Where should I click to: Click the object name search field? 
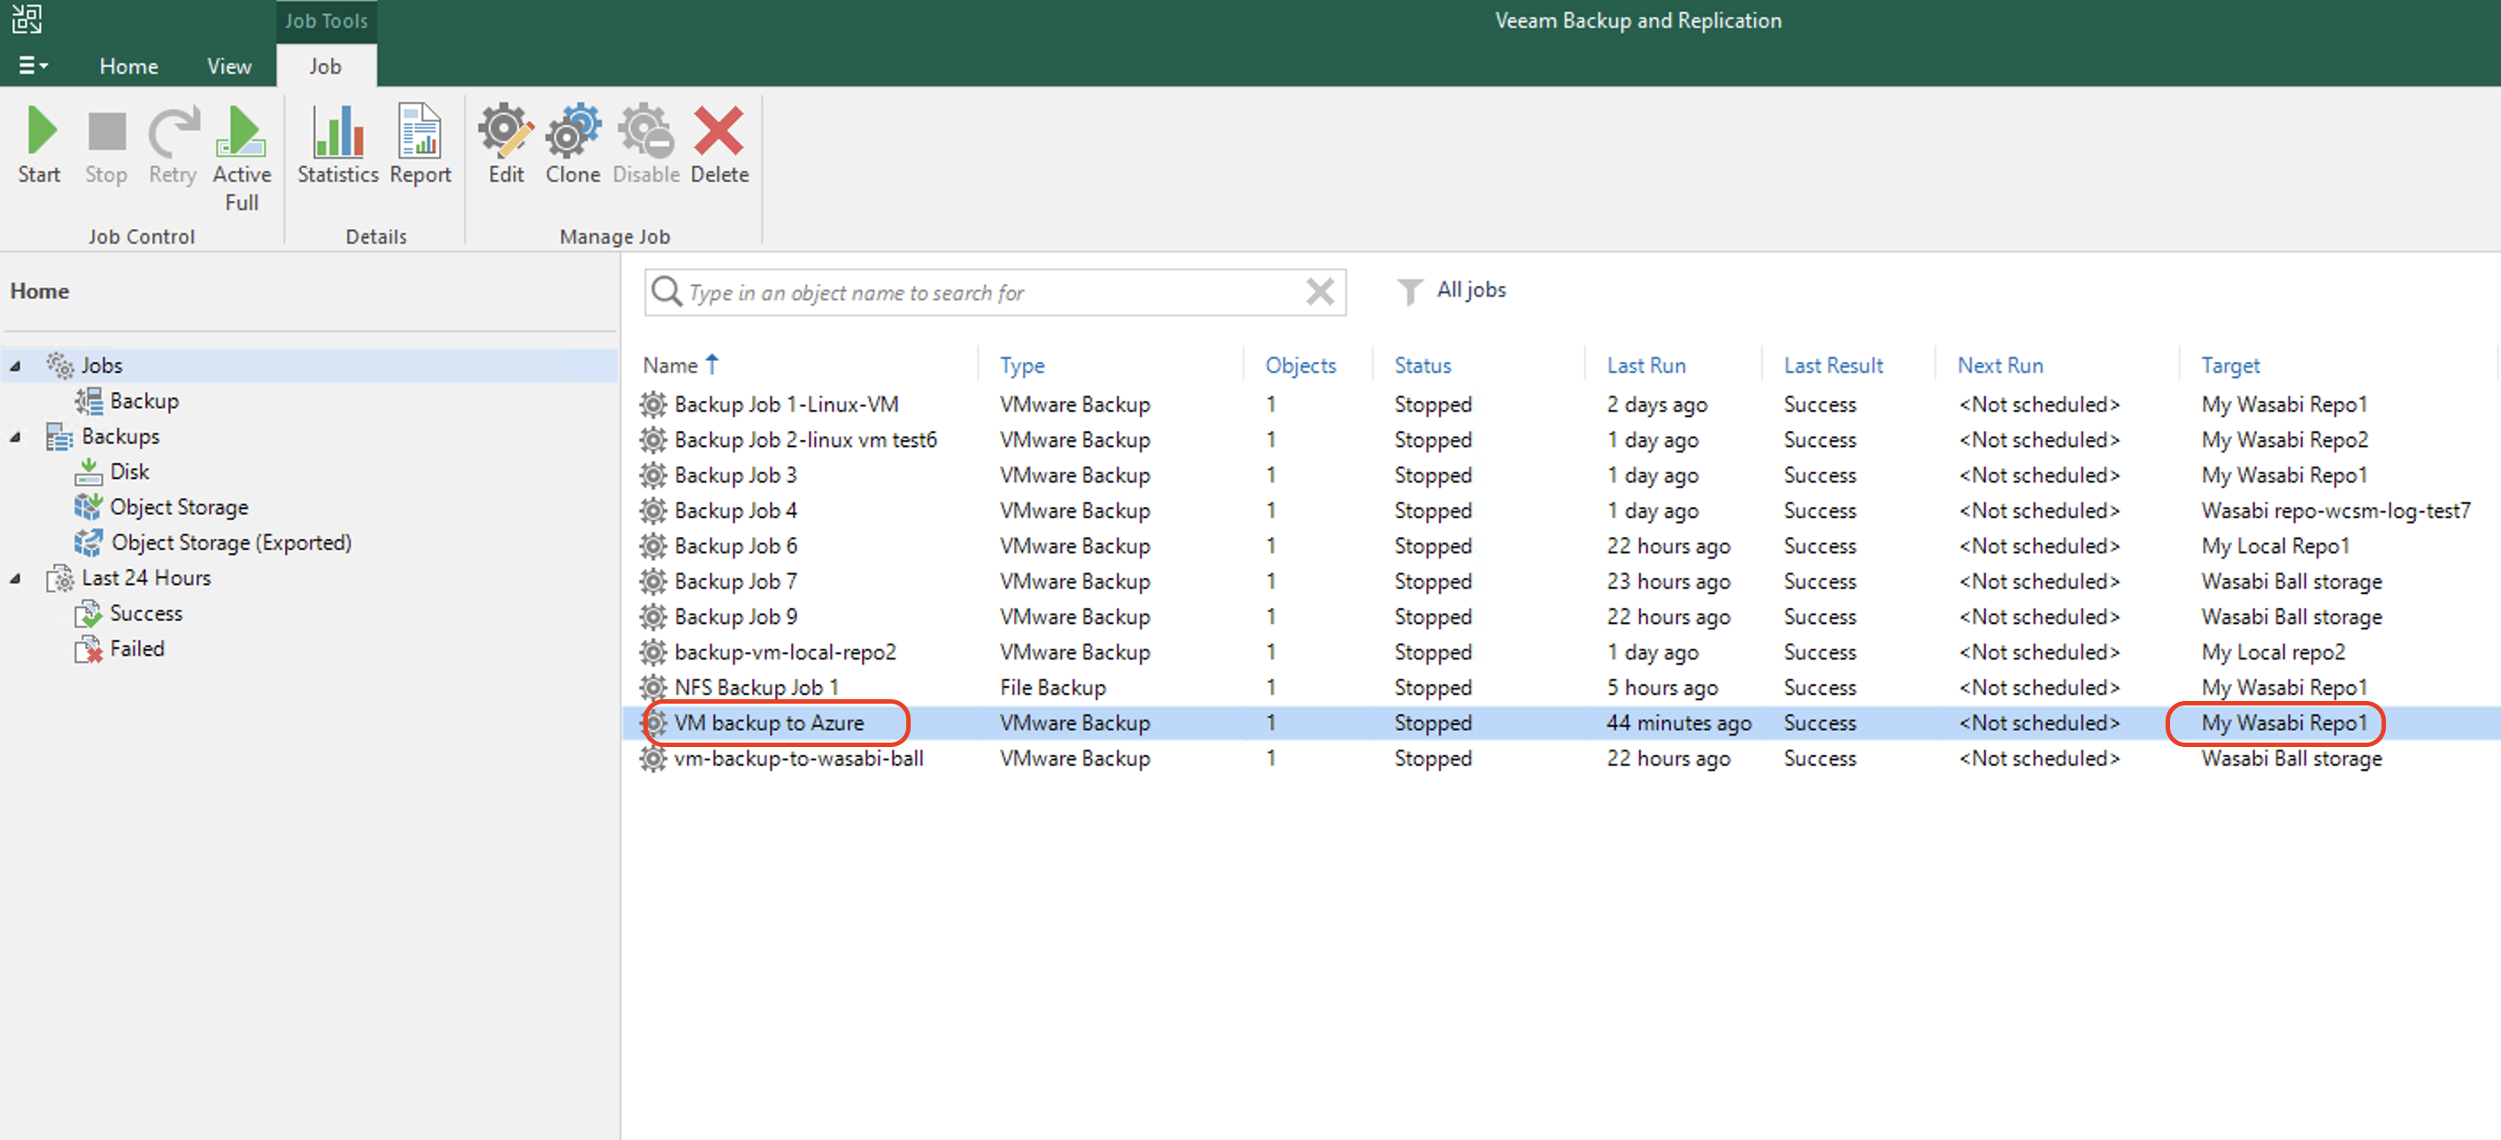tap(995, 292)
